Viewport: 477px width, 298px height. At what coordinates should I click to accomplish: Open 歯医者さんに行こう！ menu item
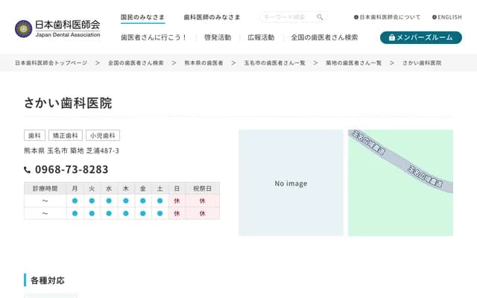coord(154,37)
